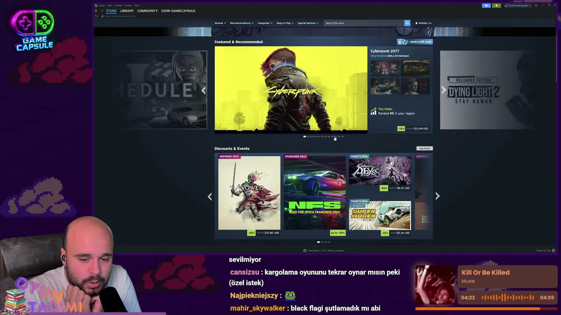Click the Cyberpunk 2077 $13.49 USD price
The width and height of the screenshot is (561, 315).
click(x=421, y=129)
